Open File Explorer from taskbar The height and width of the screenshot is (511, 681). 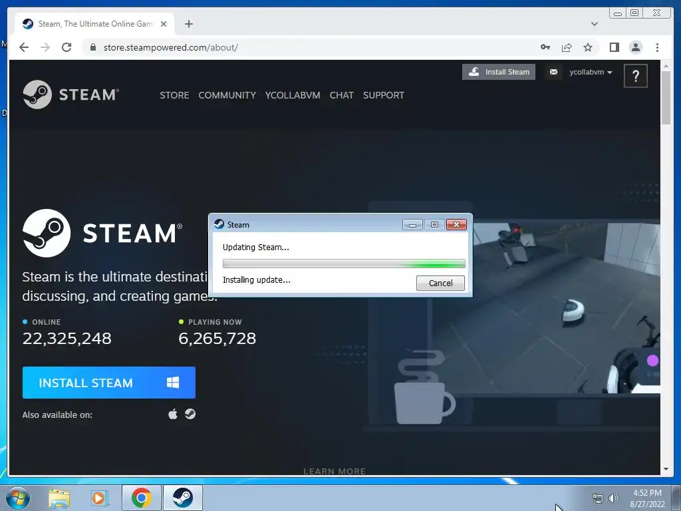pos(59,498)
